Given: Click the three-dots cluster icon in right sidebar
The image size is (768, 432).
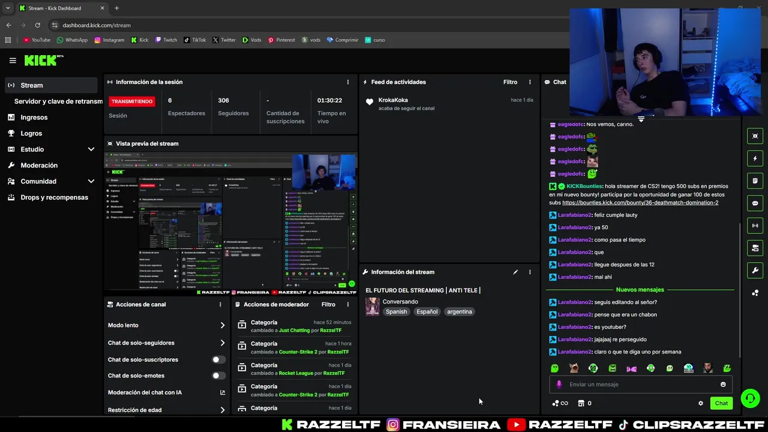Looking at the screenshot, I should click(755, 293).
